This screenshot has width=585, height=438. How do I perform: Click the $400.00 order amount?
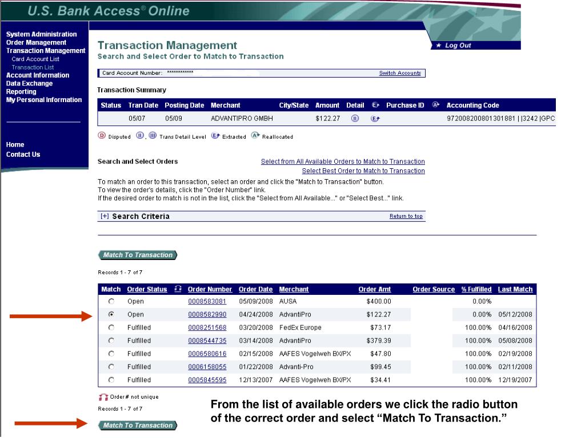click(379, 301)
